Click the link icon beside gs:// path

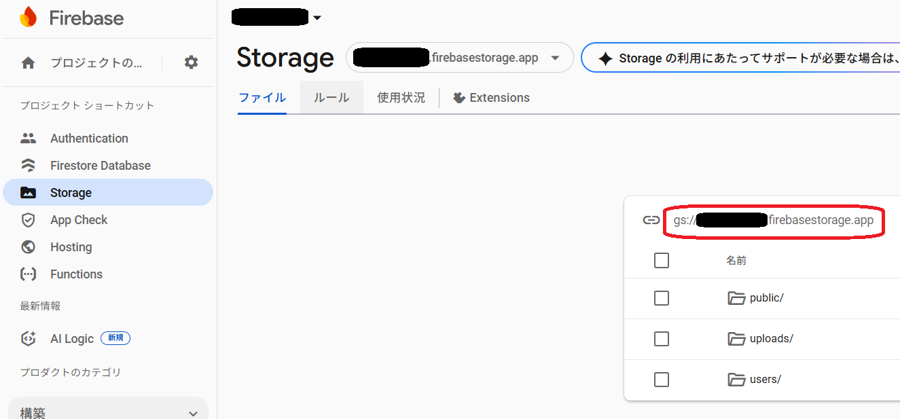coord(651,220)
